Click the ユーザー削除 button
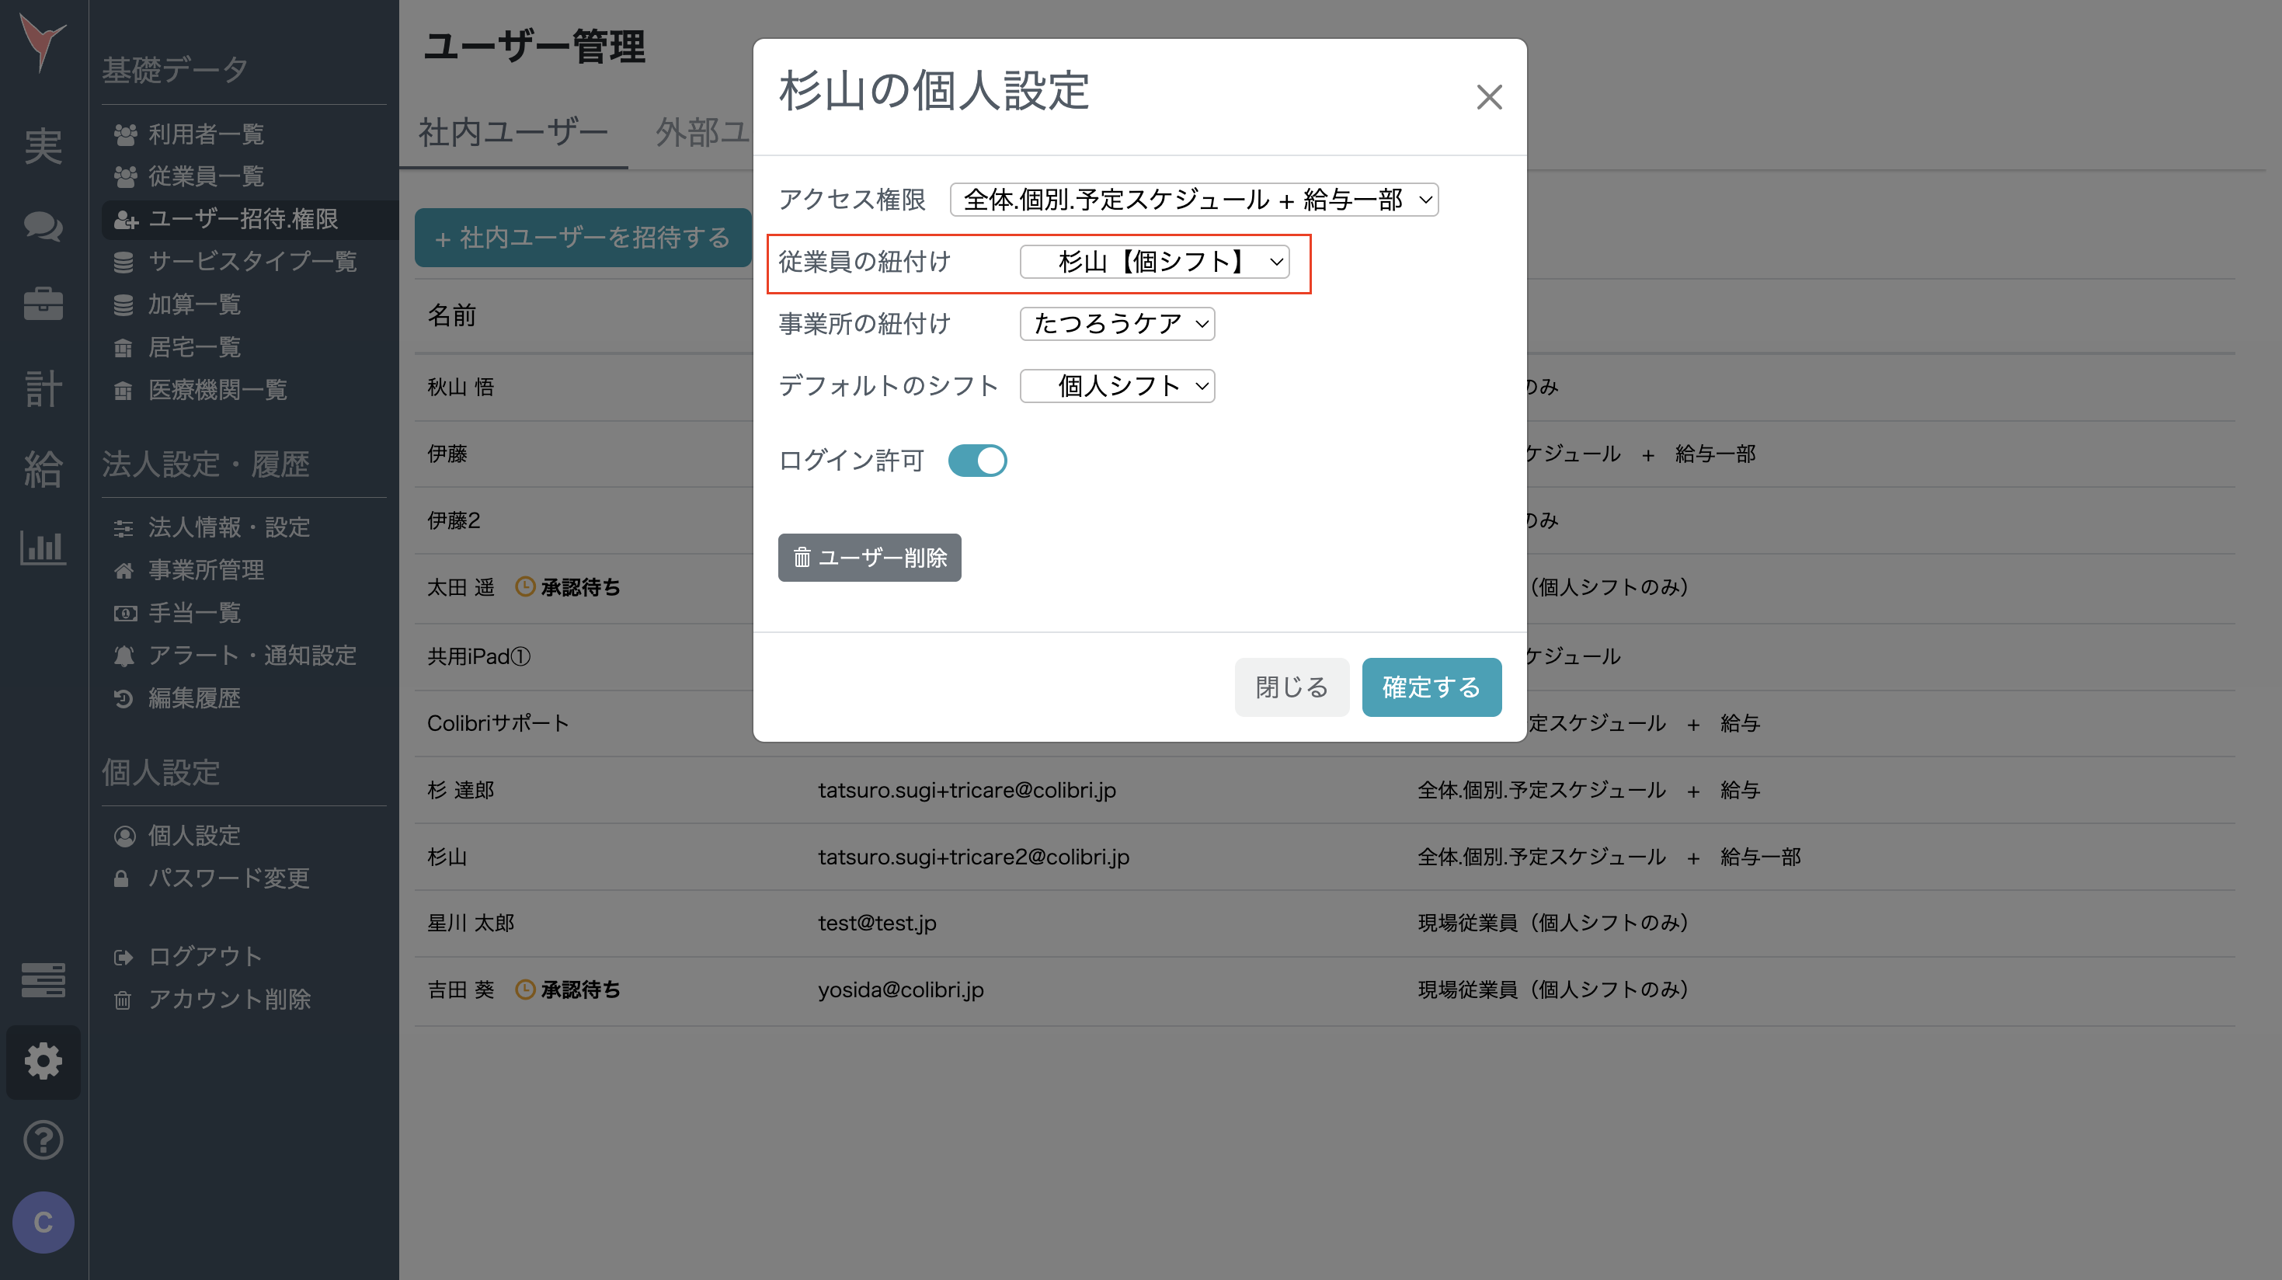 click(x=869, y=557)
